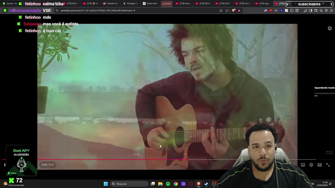The width and height of the screenshot is (335, 188).
Task: Click the 2:55 / 5:13 time display
Action: tap(48, 165)
